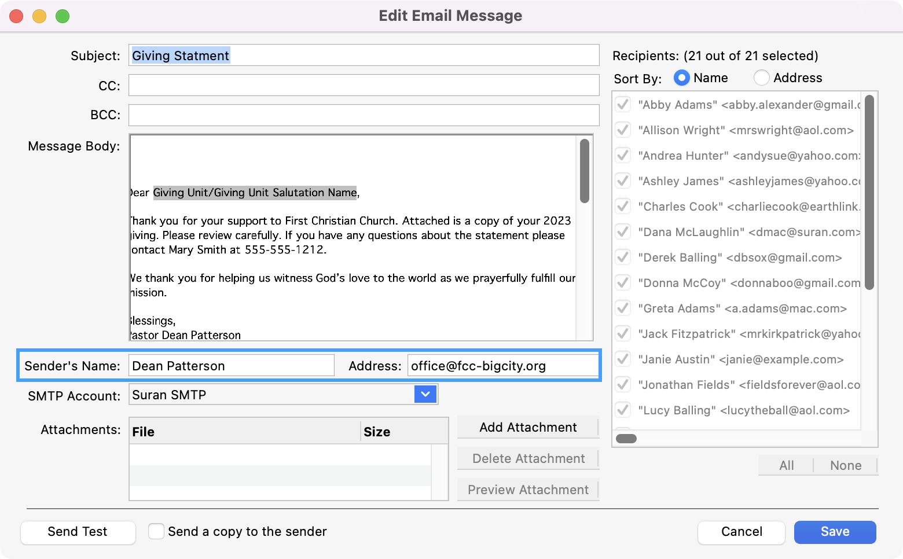Deselect recipients with None button

[845, 465]
